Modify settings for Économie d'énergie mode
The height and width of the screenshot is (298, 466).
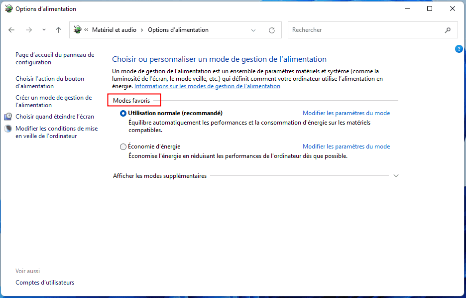(x=346, y=147)
